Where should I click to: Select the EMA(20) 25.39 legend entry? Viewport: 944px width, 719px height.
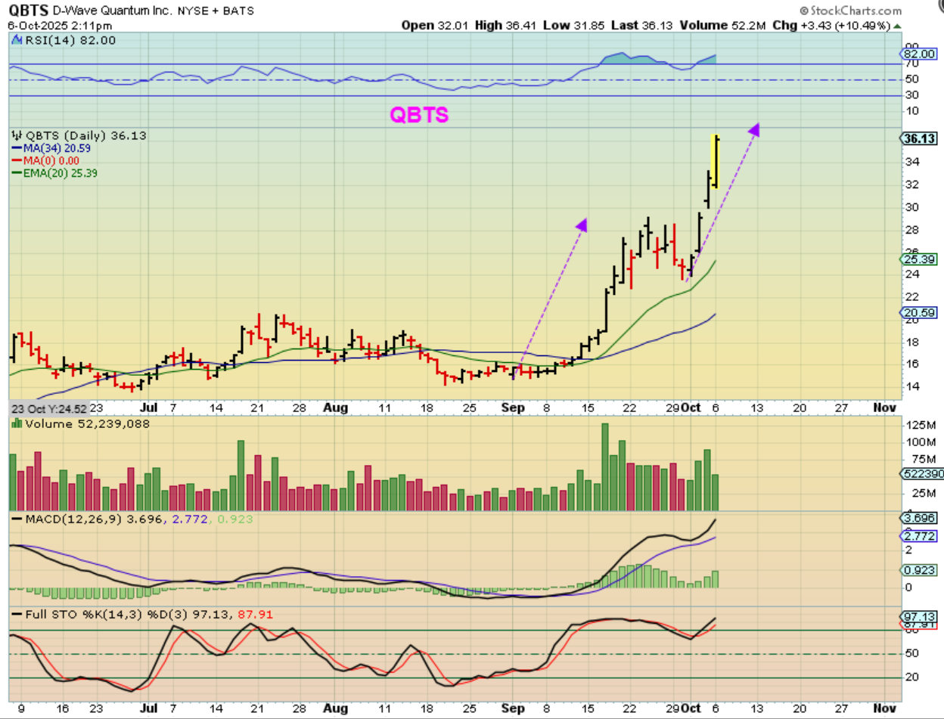pyautogui.click(x=54, y=172)
